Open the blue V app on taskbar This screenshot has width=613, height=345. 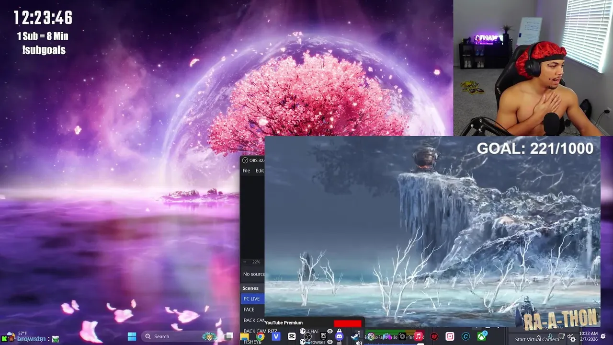276,337
